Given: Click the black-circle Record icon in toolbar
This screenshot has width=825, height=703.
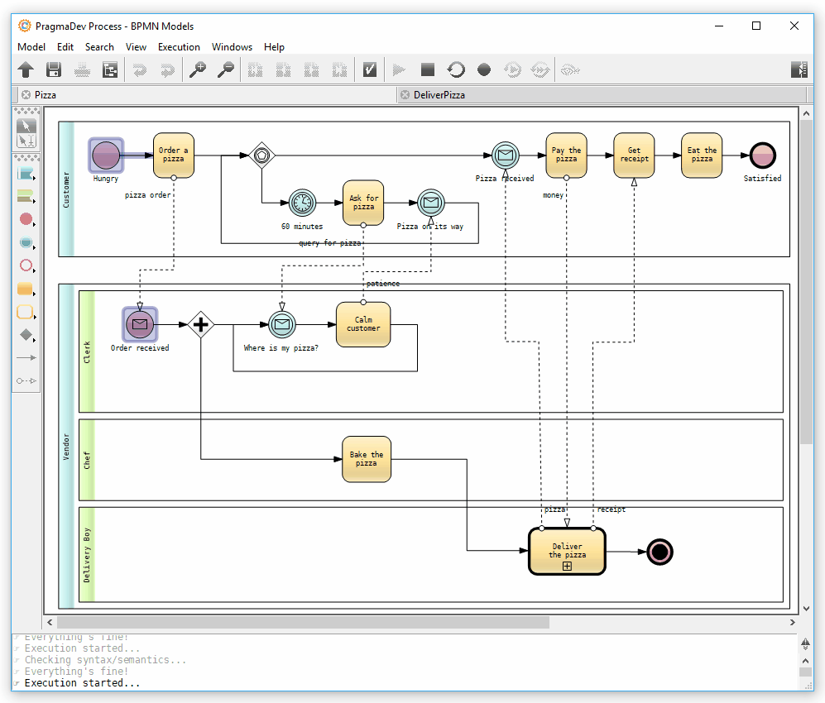Looking at the screenshot, I should 484,70.
